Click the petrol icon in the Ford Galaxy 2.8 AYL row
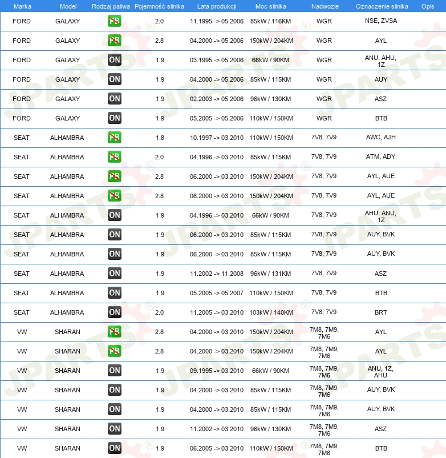 point(114,41)
